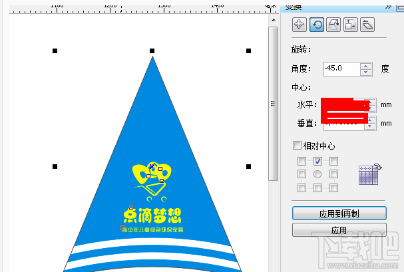The height and width of the screenshot is (272, 404).
Task: Uncheck the top-center anchor point box
Action: tap(317, 162)
